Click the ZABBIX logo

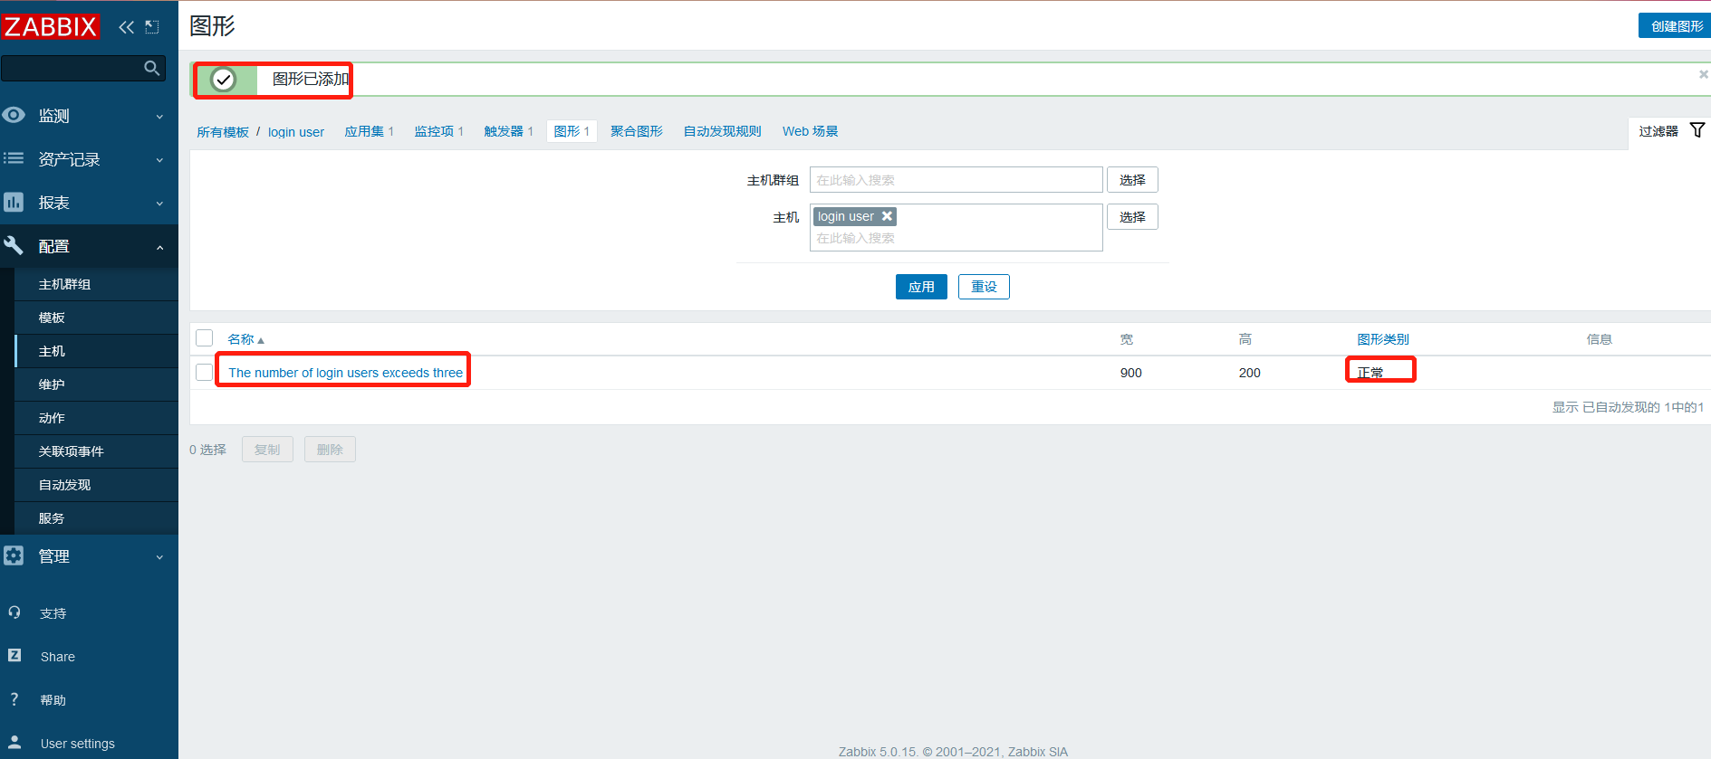(x=50, y=26)
